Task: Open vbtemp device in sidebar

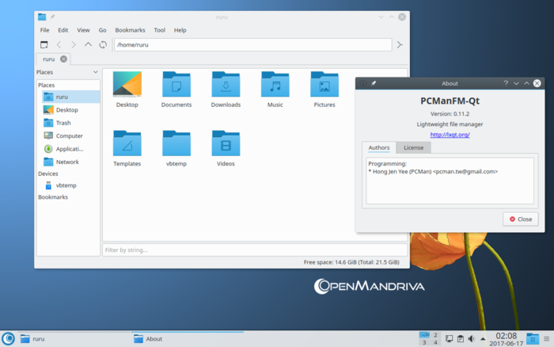Action: coord(70,185)
